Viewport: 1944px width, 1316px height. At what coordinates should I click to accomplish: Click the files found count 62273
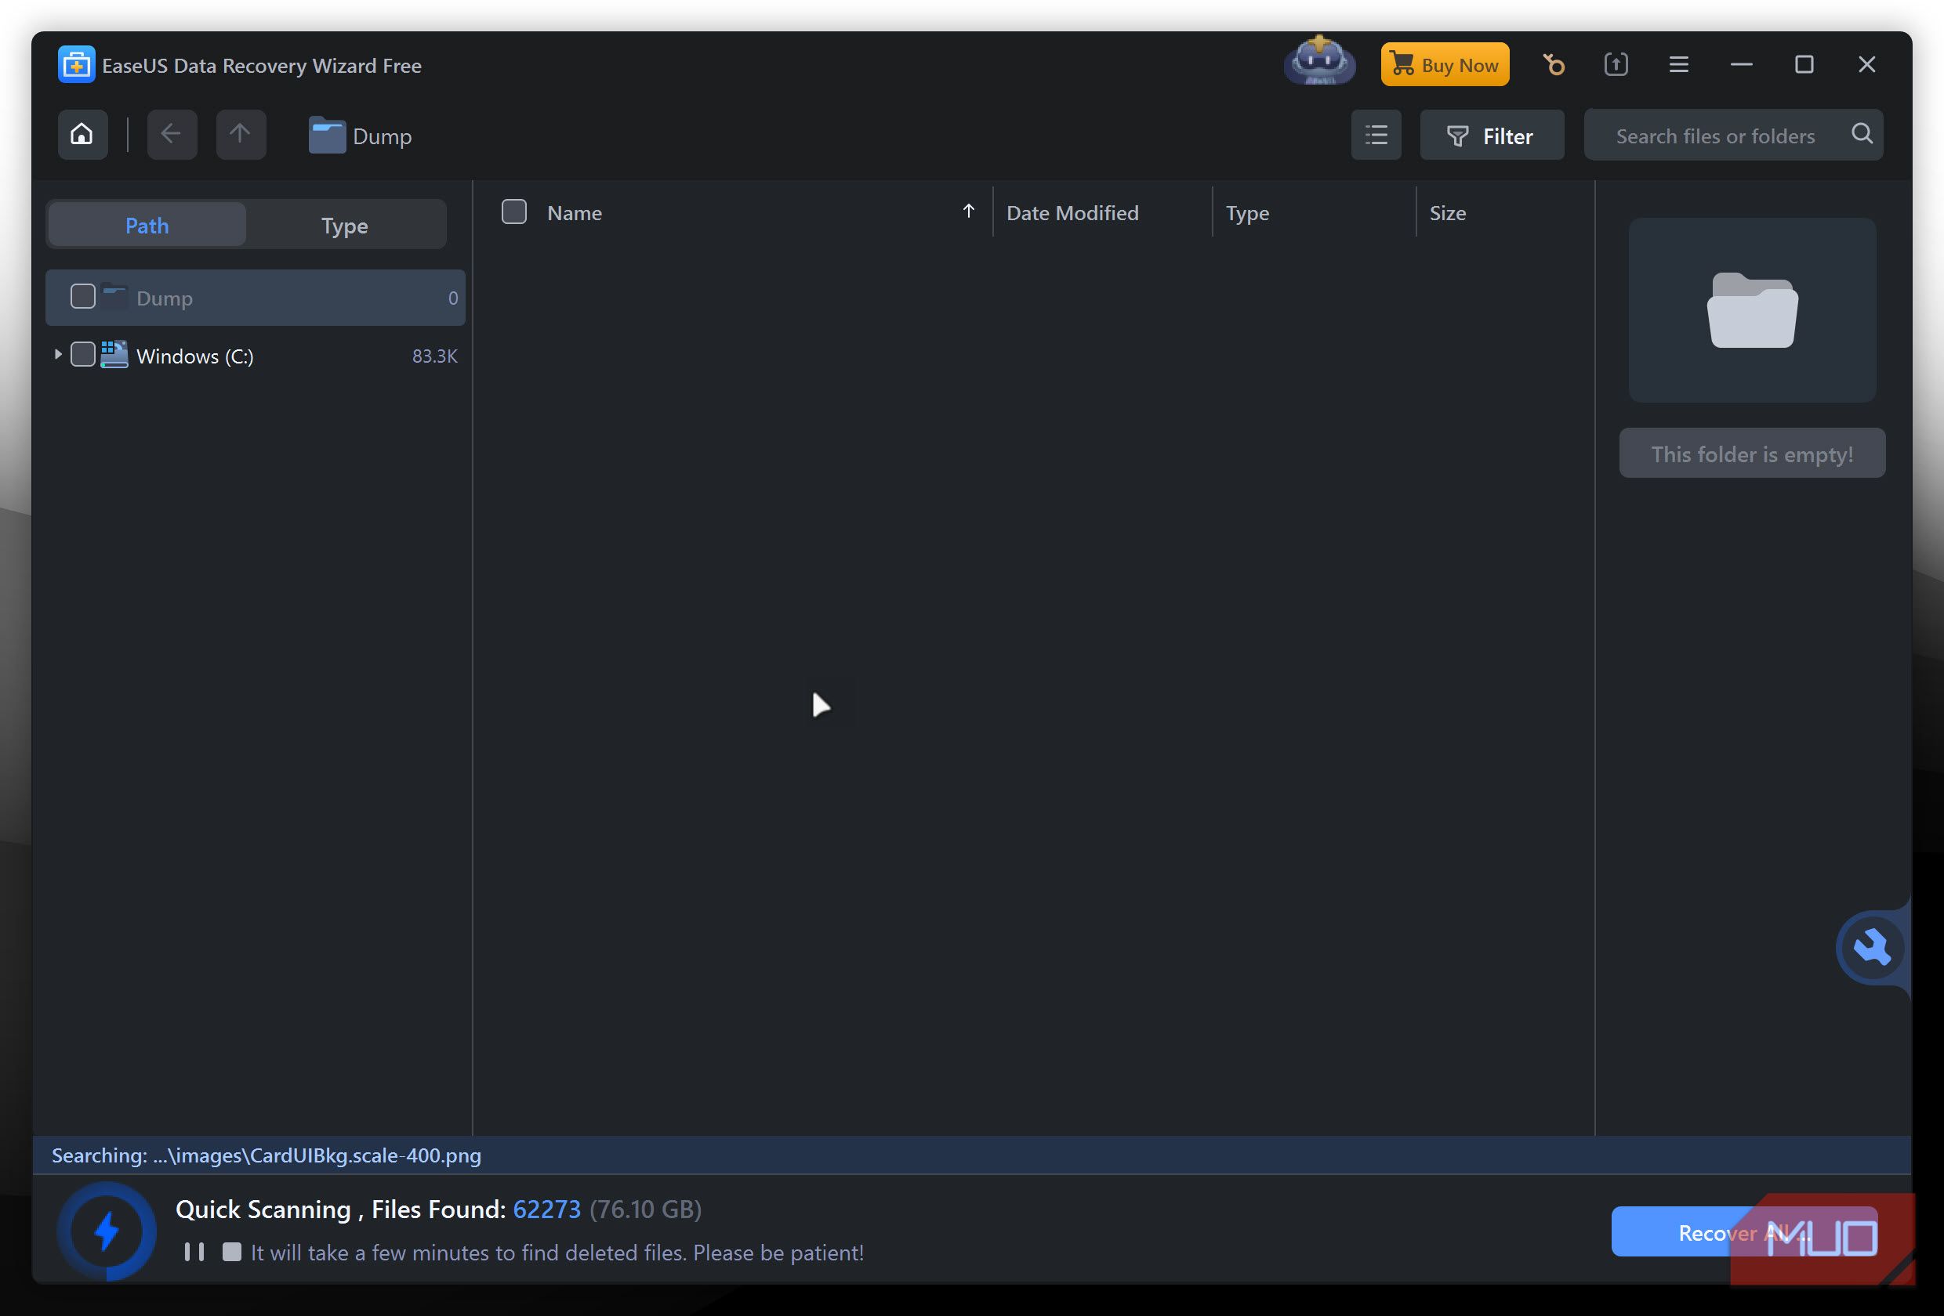pyautogui.click(x=546, y=1209)
